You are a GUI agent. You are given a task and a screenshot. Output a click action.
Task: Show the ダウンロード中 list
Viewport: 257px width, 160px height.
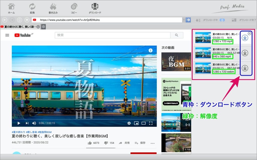click(x=210, y=20)
